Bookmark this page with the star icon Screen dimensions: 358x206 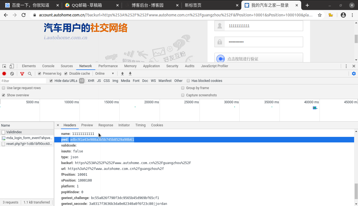coord(320,15)
